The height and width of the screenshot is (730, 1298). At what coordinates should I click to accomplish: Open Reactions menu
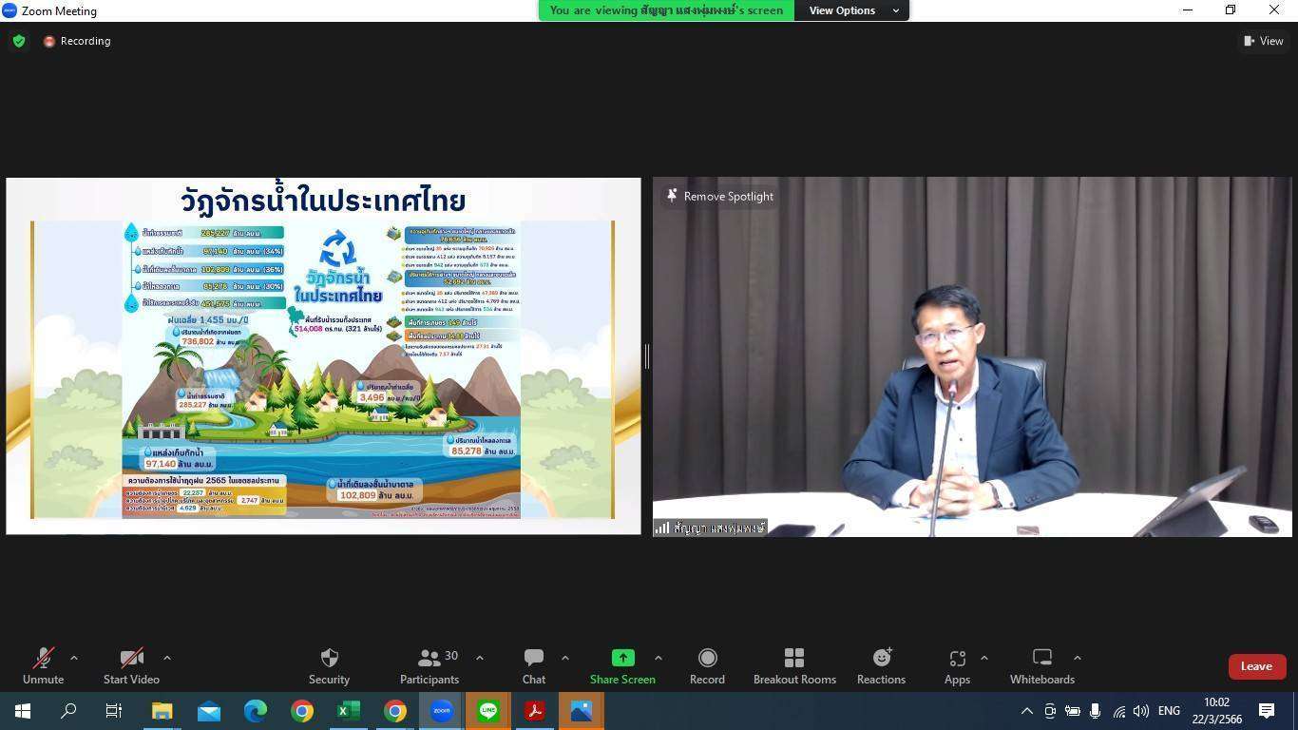(x=881, y=665)
